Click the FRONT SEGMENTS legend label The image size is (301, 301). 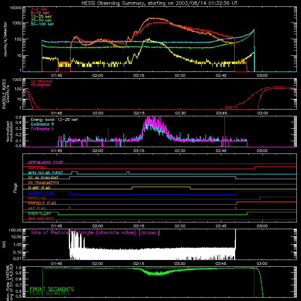pos(52,289)
